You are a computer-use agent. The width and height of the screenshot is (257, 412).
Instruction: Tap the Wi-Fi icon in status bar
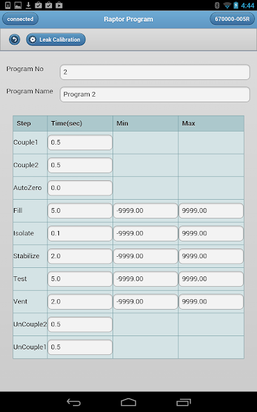tap(227, 6)
